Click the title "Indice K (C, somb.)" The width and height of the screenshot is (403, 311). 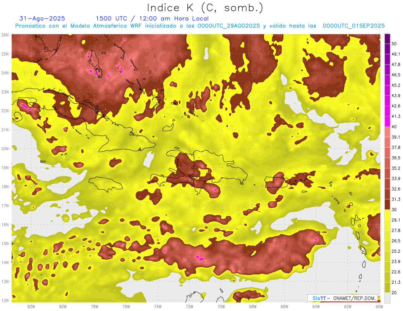(x=205, y=8)
